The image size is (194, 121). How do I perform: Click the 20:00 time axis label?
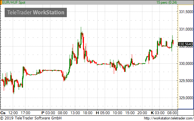[x=142, y=113]
